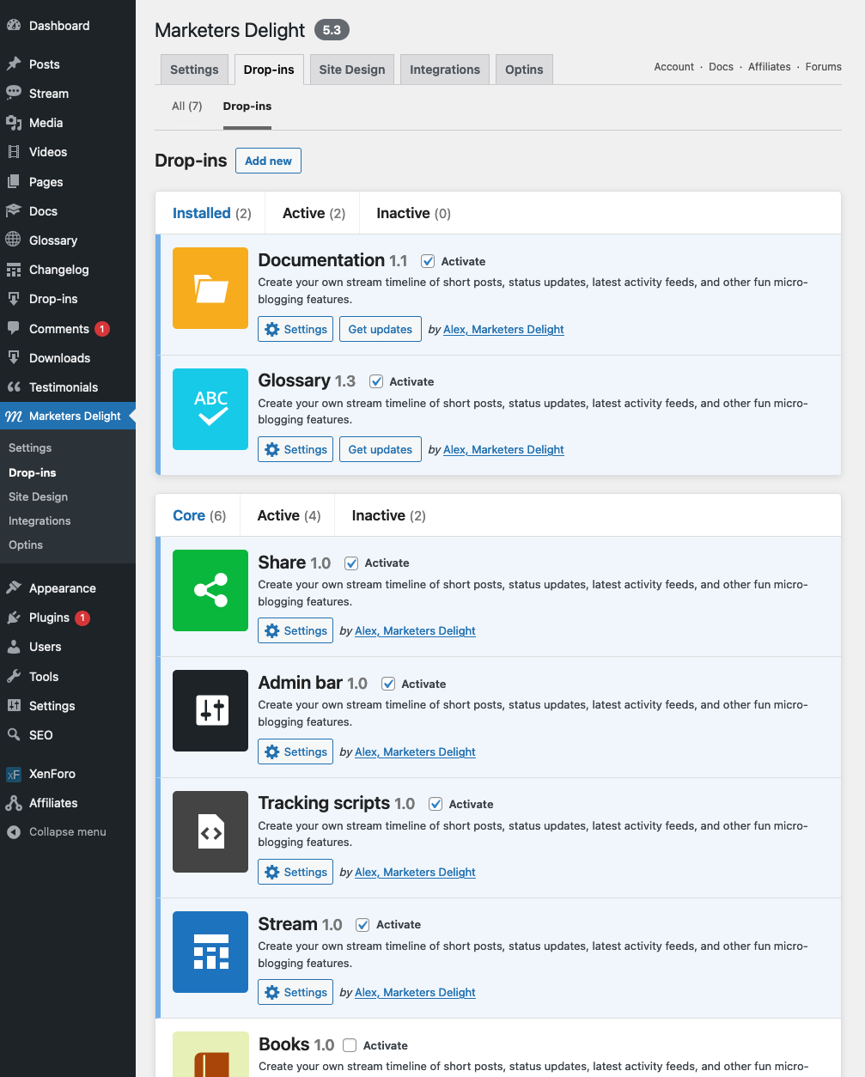This screenshot has height=1077, width=865.
Task: Select the All (7) filter
Action: (x=187, y=106)
